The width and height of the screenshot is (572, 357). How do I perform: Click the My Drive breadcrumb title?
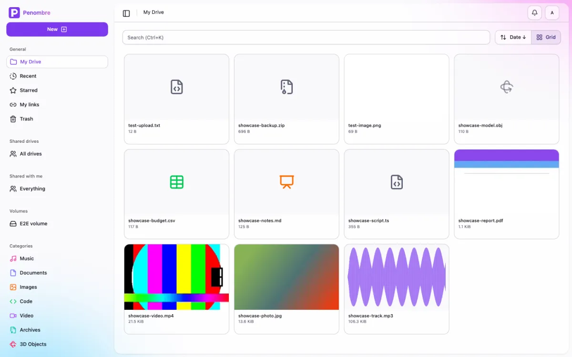(153, 12)
